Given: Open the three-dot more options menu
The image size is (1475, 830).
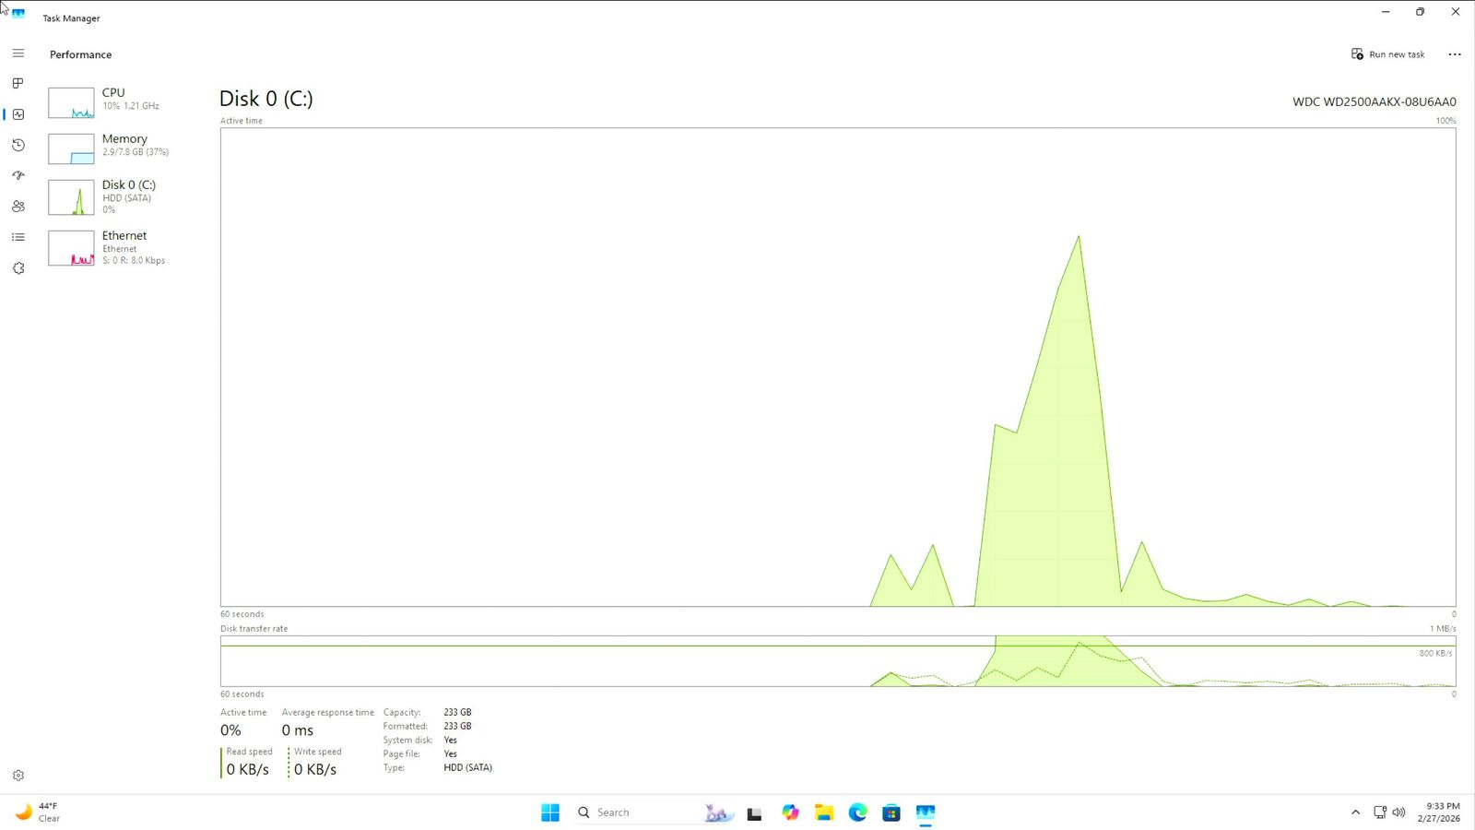Looking at the screenshot, I should (x=1455, y=54).
